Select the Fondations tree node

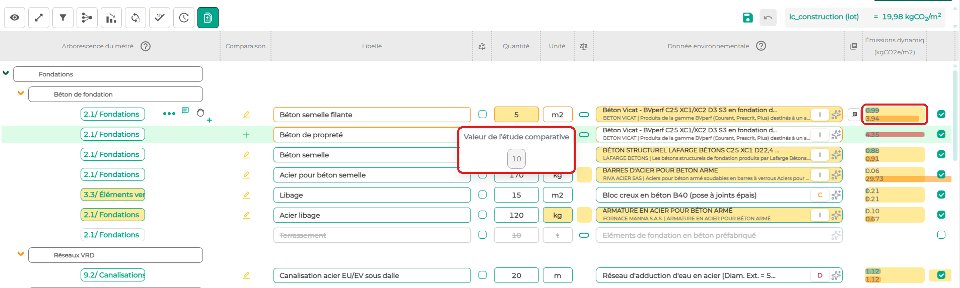click(108, 74)
